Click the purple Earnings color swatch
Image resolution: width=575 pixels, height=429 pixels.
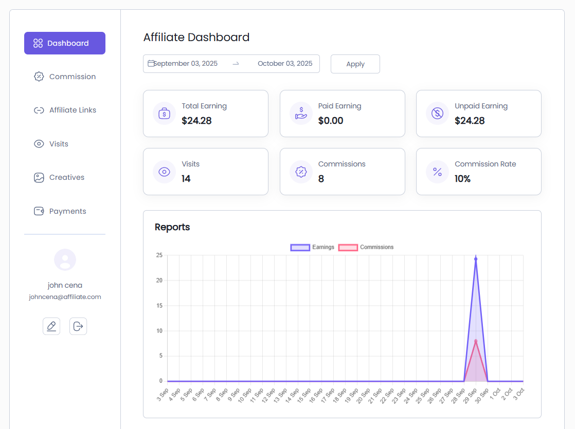tap(300, 247)
